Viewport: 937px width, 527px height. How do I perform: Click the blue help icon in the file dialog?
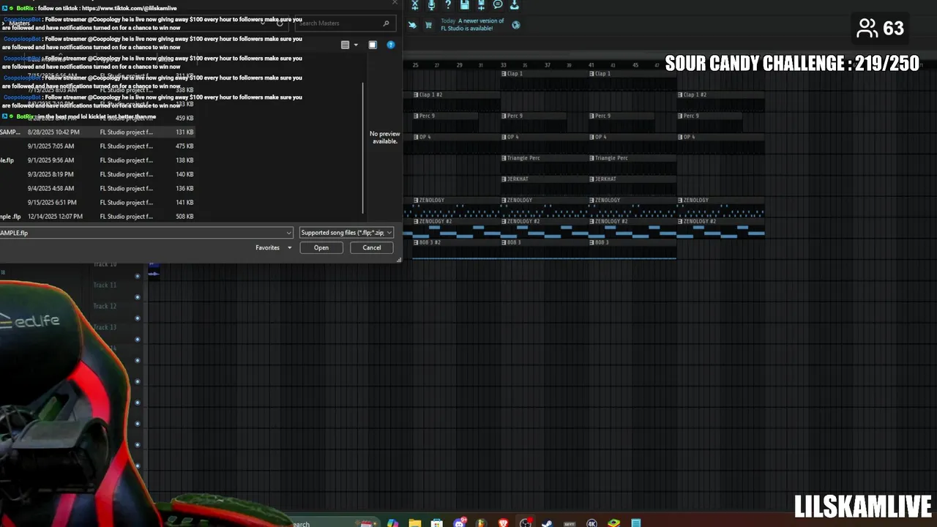(391, 45)
